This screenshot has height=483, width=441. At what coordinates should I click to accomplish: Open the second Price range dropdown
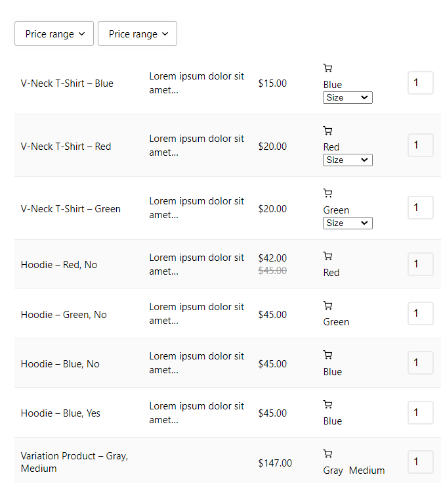pos(137,34)
